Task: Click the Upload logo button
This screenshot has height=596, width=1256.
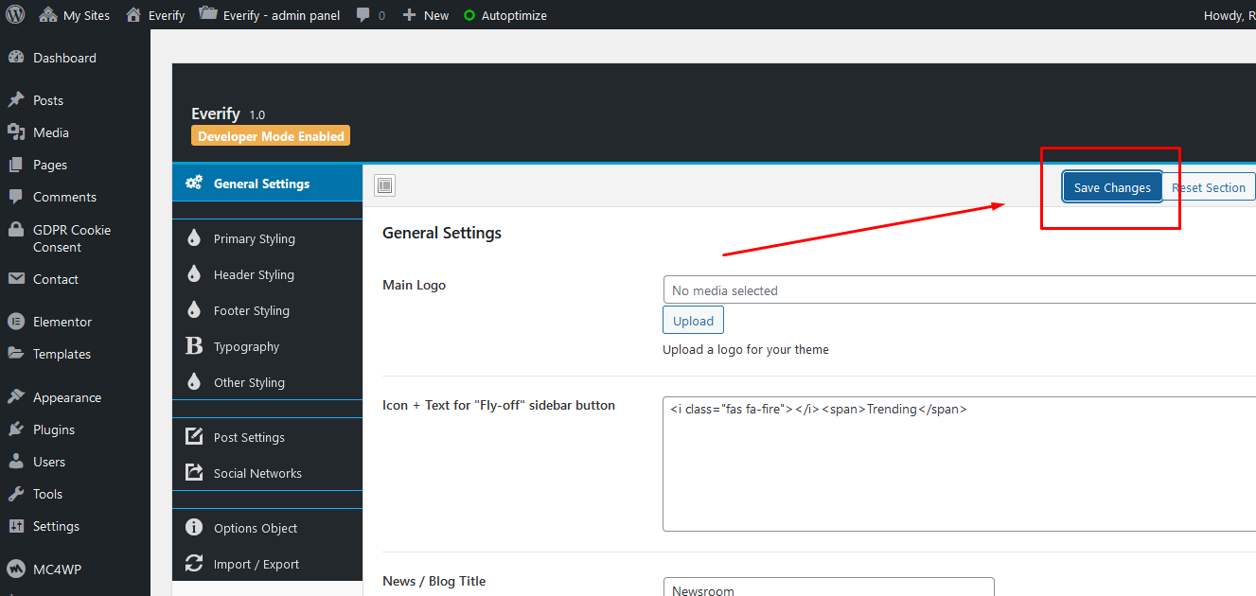Action: 693,321
